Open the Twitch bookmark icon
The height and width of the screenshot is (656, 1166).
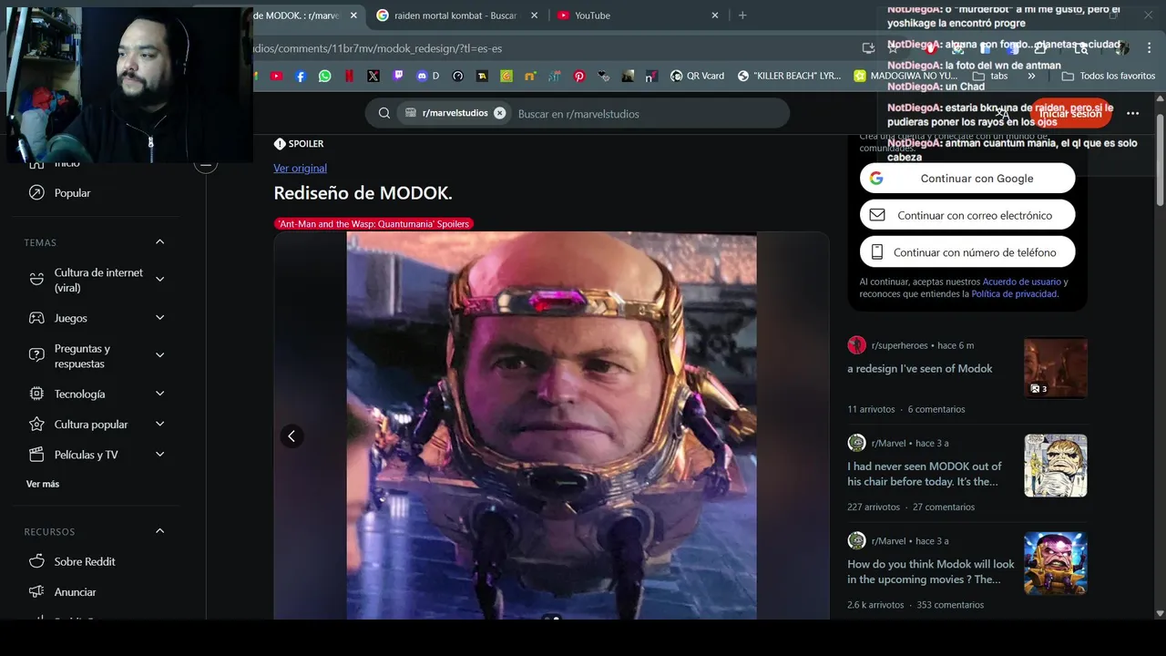click(398, 77)
